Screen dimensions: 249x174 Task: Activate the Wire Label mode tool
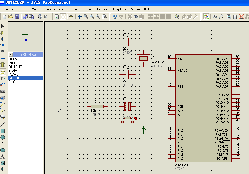point(3,46)
